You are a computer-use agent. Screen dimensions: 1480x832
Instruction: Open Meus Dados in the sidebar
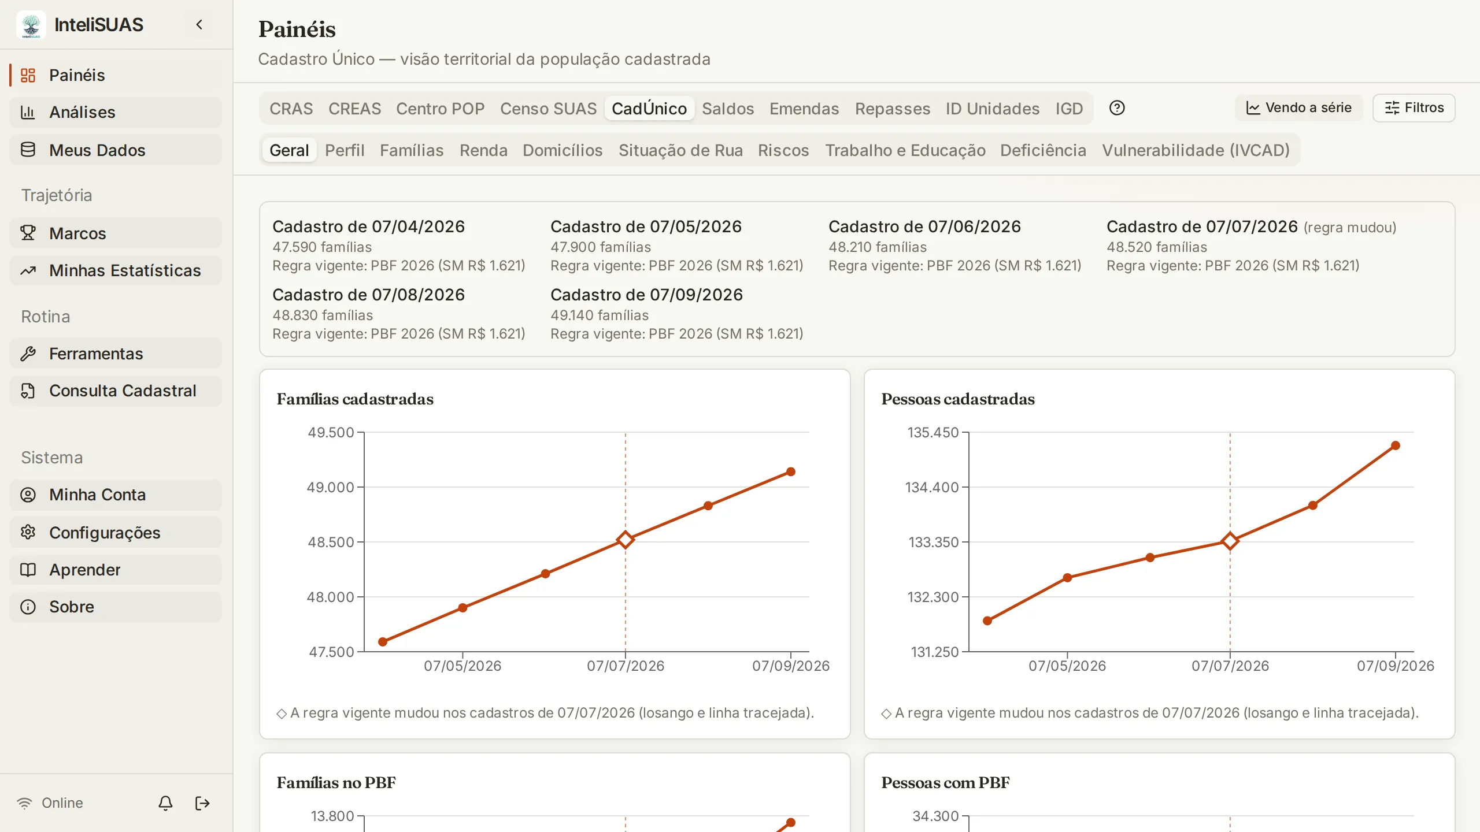116,150
